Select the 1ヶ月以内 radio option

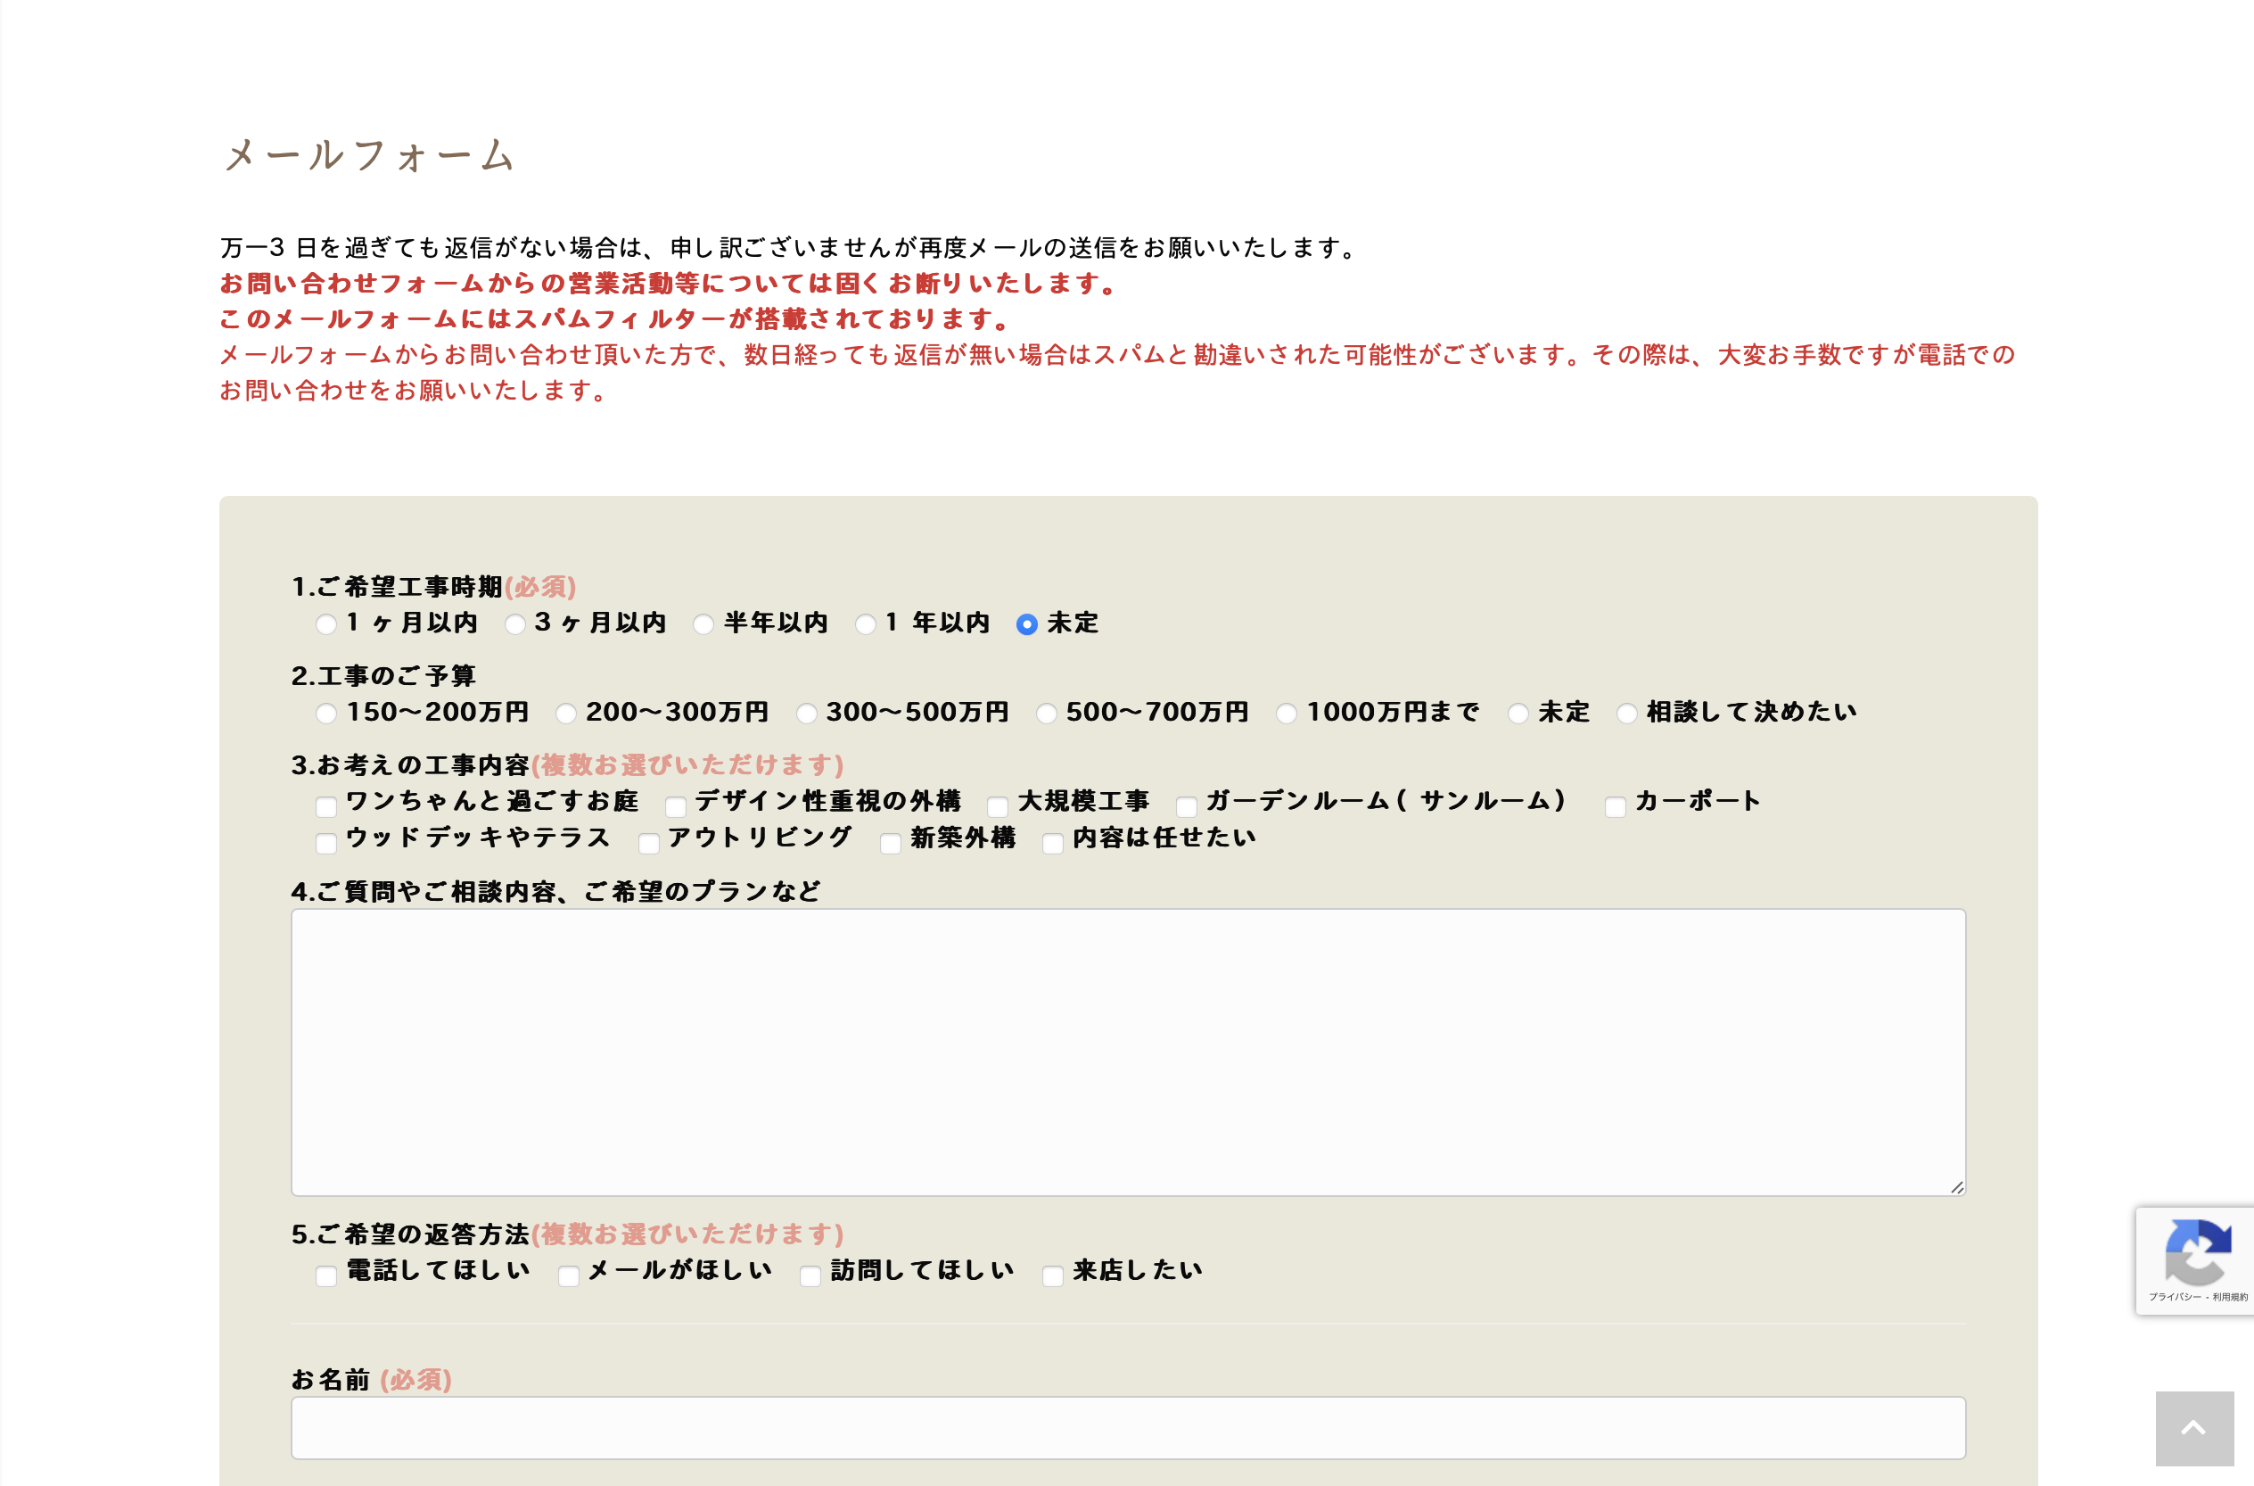pos(325,624)
